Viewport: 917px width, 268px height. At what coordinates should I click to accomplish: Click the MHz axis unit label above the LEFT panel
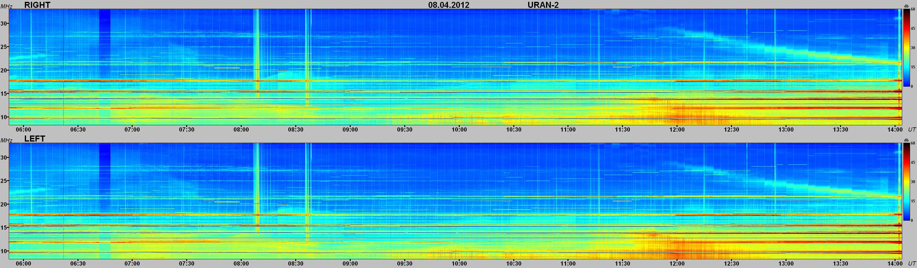pos(6,141)
